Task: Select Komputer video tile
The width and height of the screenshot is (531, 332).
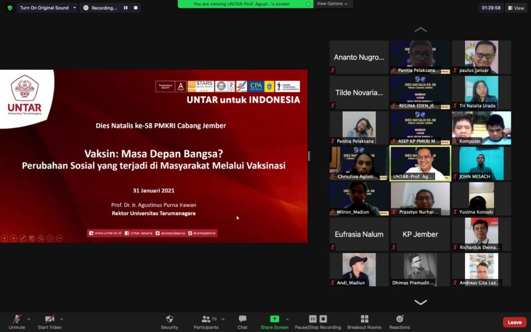Action: pyautogui.click(x=481, y=128)
